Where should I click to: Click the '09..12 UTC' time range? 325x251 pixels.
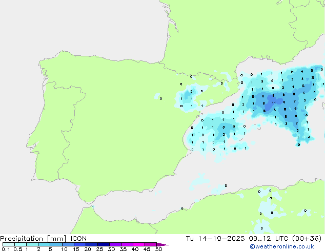tap(269, 239)
